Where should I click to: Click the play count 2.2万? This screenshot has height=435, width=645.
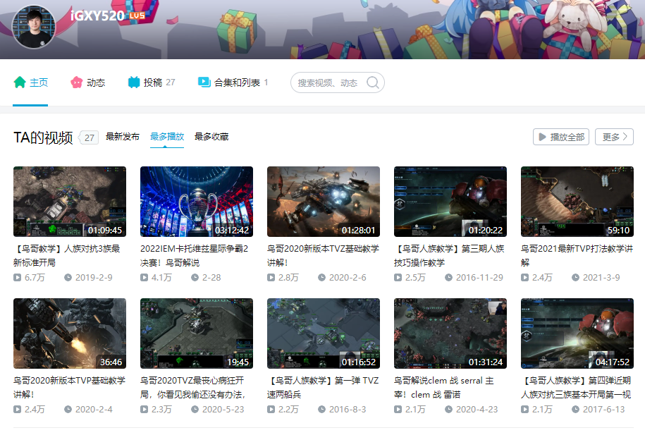pyautogui.click(x=288, y=409)
